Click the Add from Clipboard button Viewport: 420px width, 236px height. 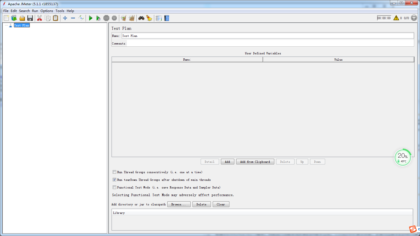(255, 162)
